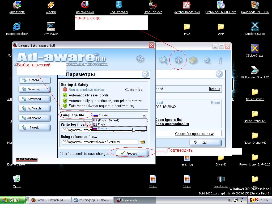Select the Internet Explorer desktop icon

pyautogui.click(x=17, y=29)
